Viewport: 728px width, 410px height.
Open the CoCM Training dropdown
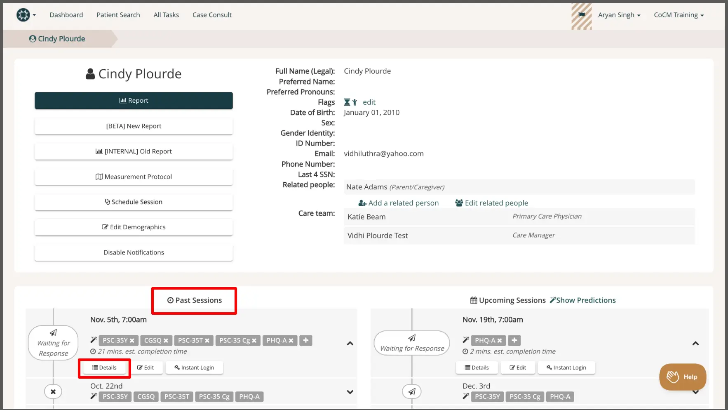click(x=679, y=15)
